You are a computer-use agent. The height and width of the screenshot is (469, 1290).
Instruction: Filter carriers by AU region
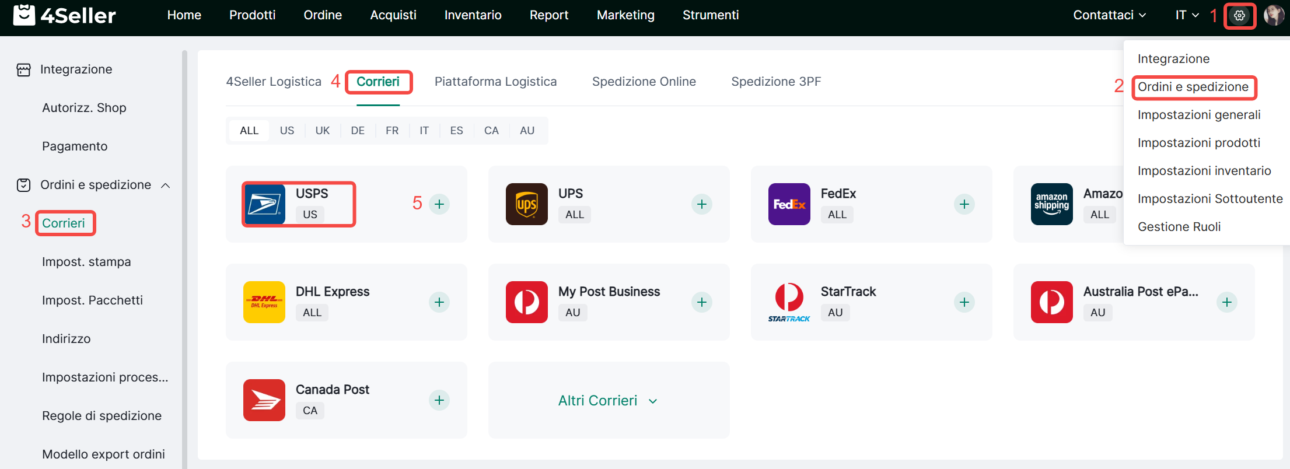click(x=527, y=131)
